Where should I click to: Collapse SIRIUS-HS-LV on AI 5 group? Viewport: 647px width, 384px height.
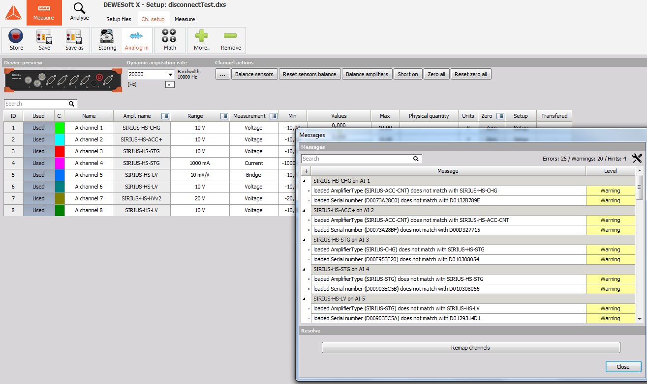tap(304, 299)
